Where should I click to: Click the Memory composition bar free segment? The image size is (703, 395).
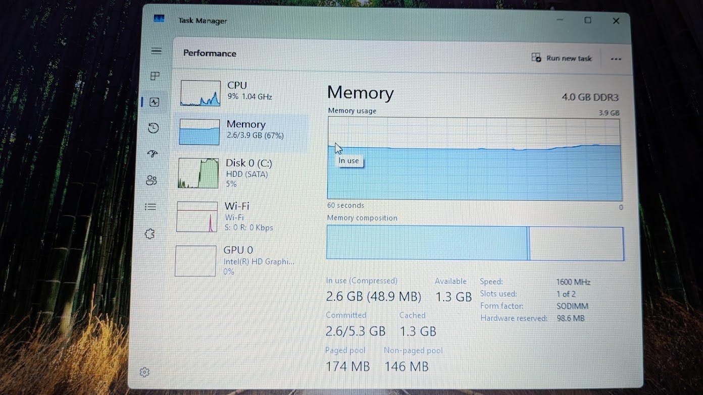(577, 244)
